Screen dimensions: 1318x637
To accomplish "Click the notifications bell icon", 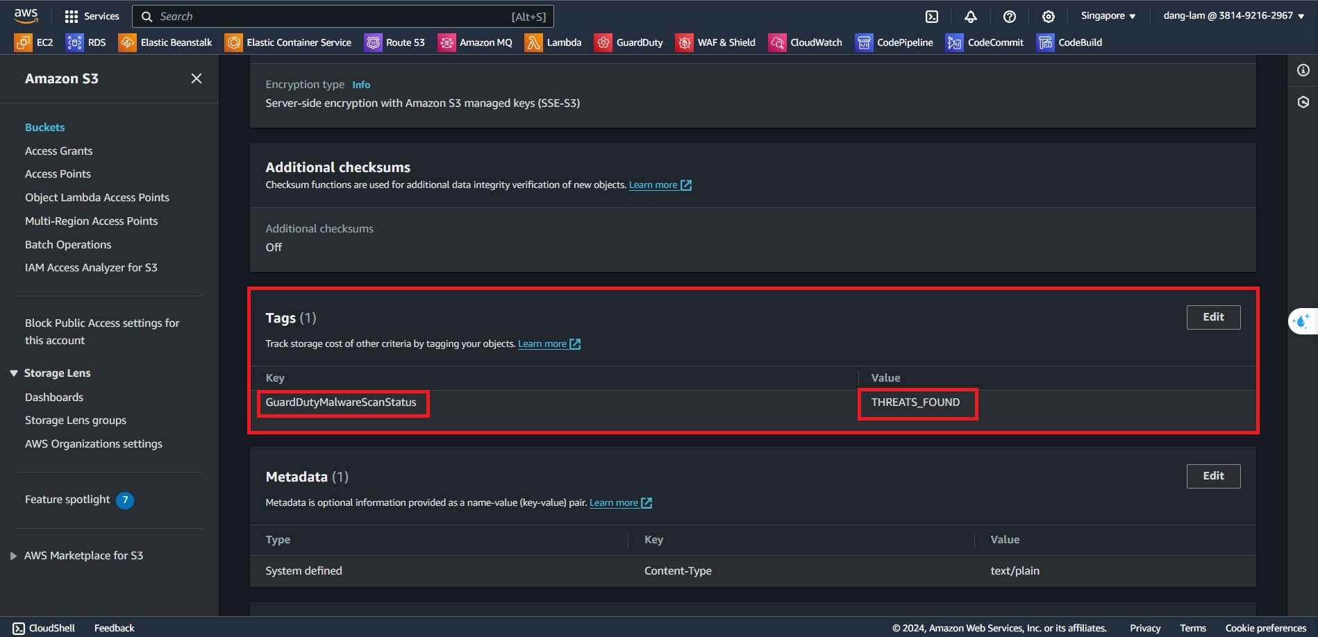I will pyautogui.click(x=971, y=17).
